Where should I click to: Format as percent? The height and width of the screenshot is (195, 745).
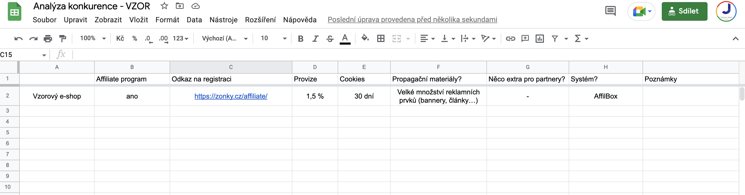click(134, 38)
